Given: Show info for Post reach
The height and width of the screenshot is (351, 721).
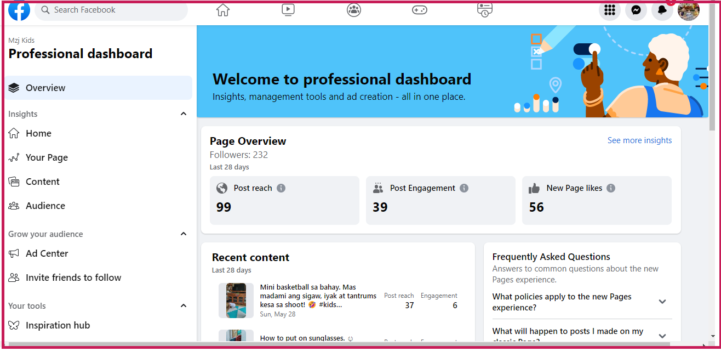Looking at the screenshot, I should pyautogui.click(x=281, y=188).
